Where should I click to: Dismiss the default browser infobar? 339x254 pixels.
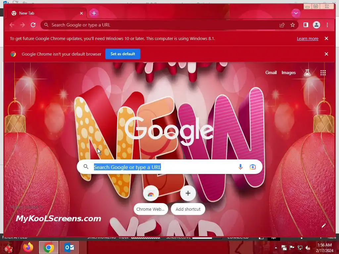(x=326, y=54)
